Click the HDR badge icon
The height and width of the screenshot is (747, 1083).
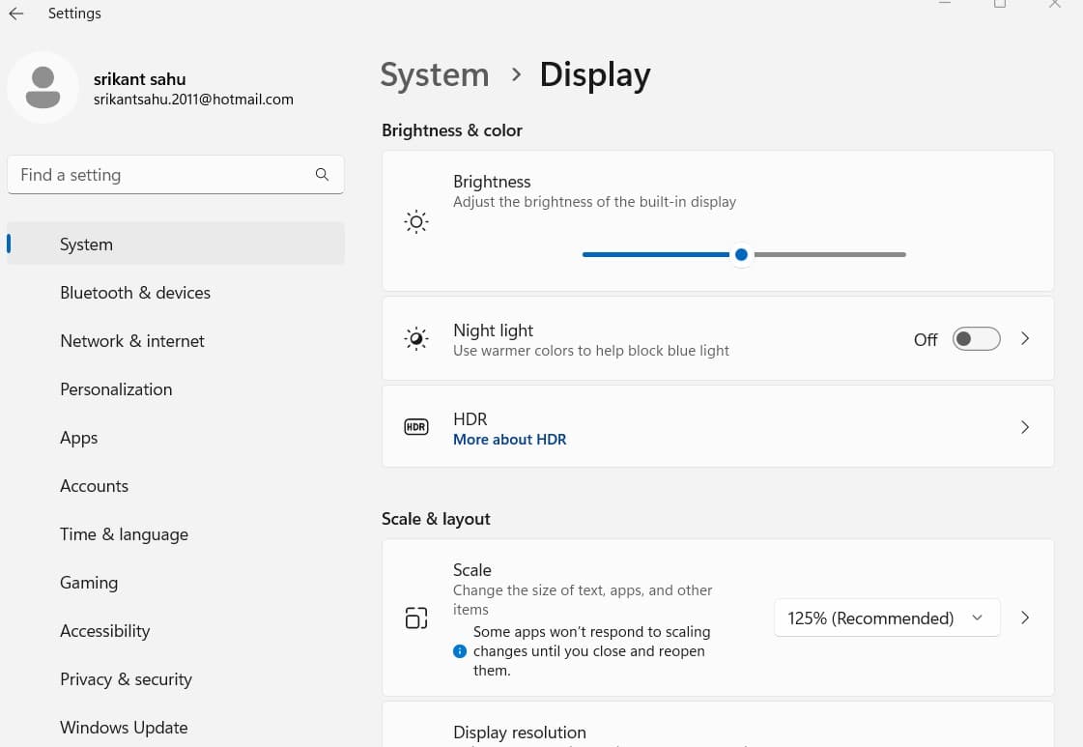pyautogui.click(x=416, y=427)
